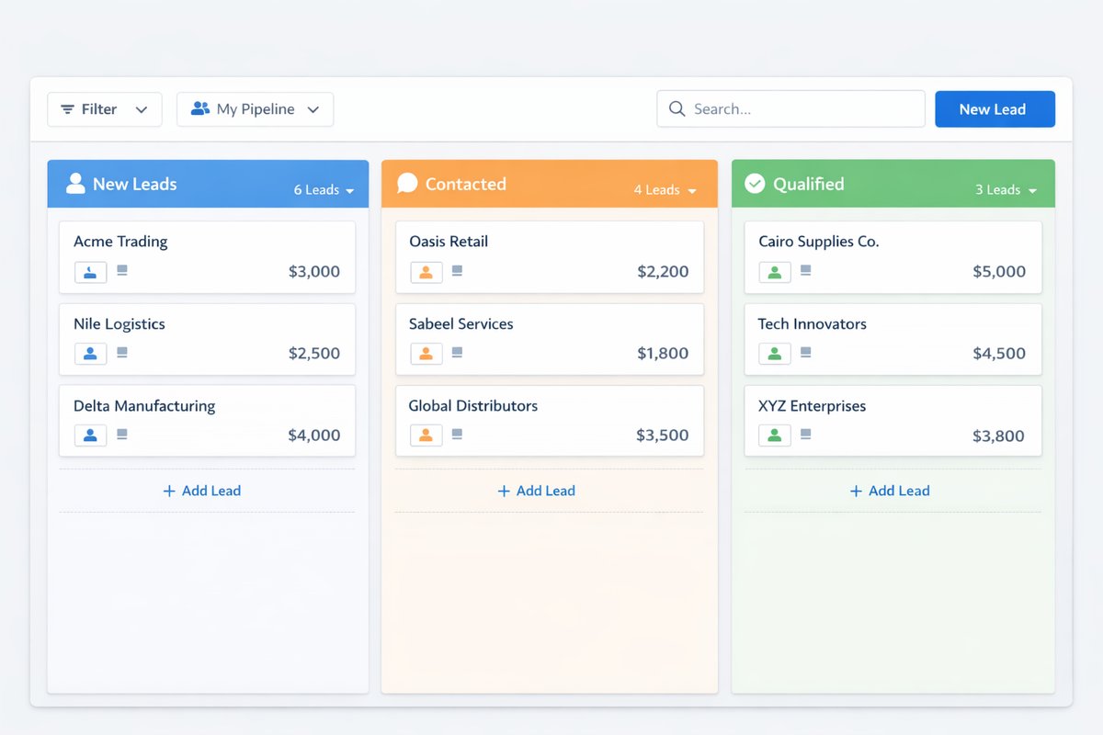Image resolution: width=1103 pixels, height=735 pixels.
Task: Click the note icon on Tech Innovators card
Action: (806, 353)
